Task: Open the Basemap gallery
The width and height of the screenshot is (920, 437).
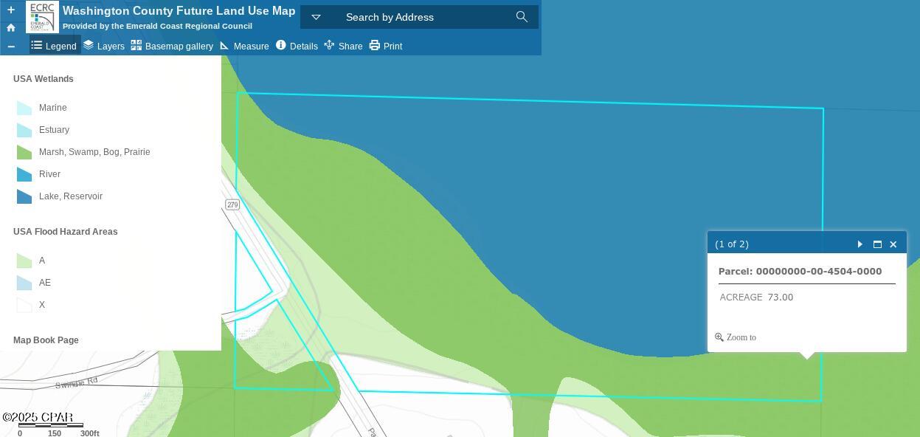Action: coord(172,46)
